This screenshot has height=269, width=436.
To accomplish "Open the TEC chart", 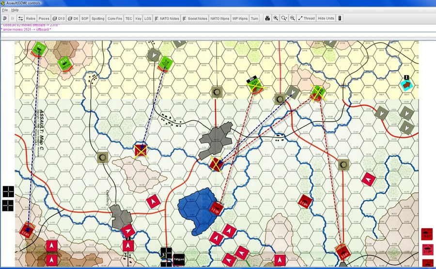I will [x=129, y=18].
